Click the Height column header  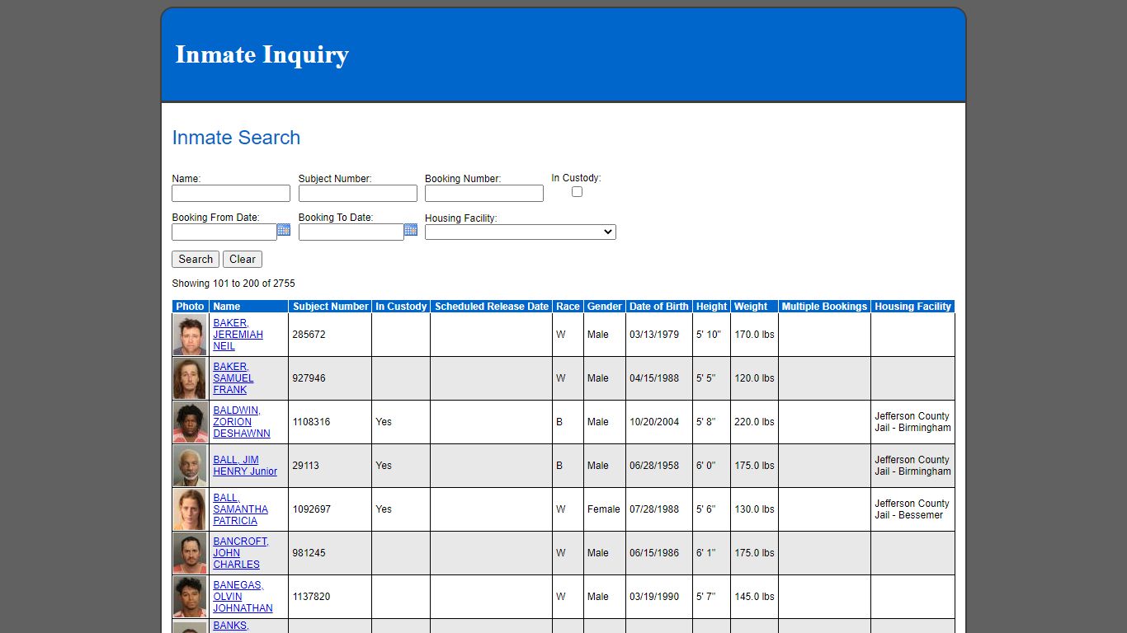(711, 307)
